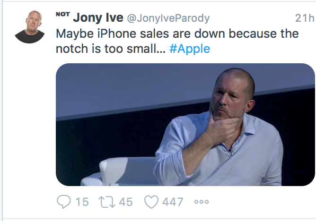The height and width of the screenshot is (221, 316).
Task: Click the white chair in the photo
Action: click(124, 170)
